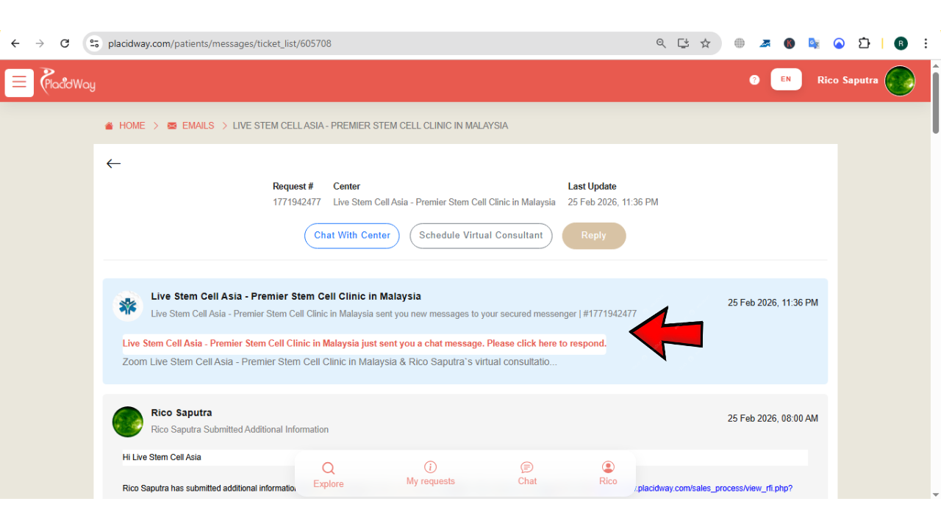This screenshot has width=941, height=529.
Task: Open the zoom magnifier icon in the address bar
Action: (x=661, y=43)
